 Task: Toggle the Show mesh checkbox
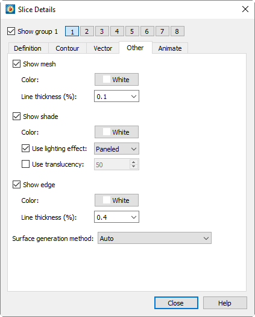[16, 64]
